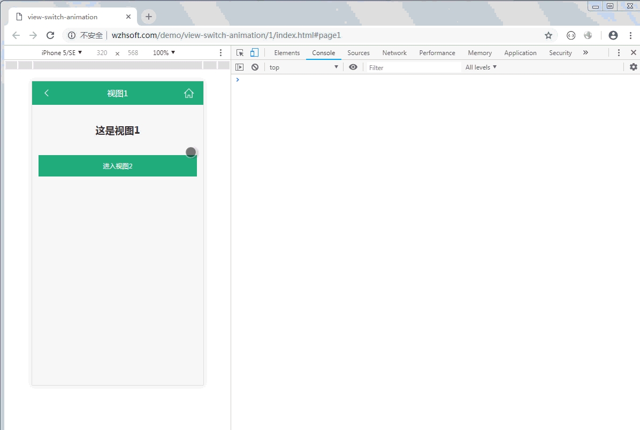Screen dimensions: 640x430
Task: Clear the console with the clear icon
Action: (x=255, y=67)
